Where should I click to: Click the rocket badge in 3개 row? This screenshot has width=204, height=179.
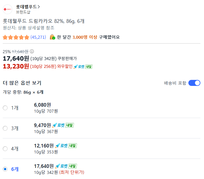click(x=63, y=125)
